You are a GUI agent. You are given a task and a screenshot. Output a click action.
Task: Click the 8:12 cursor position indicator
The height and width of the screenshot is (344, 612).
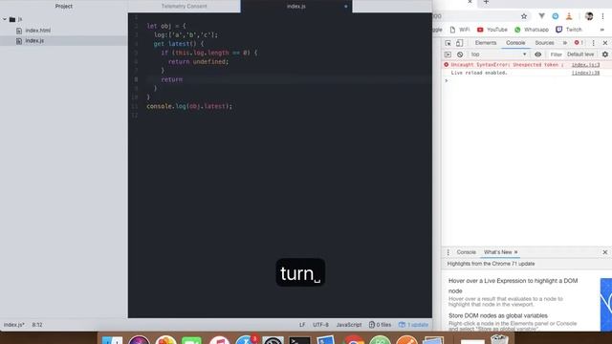click(37, 325)
